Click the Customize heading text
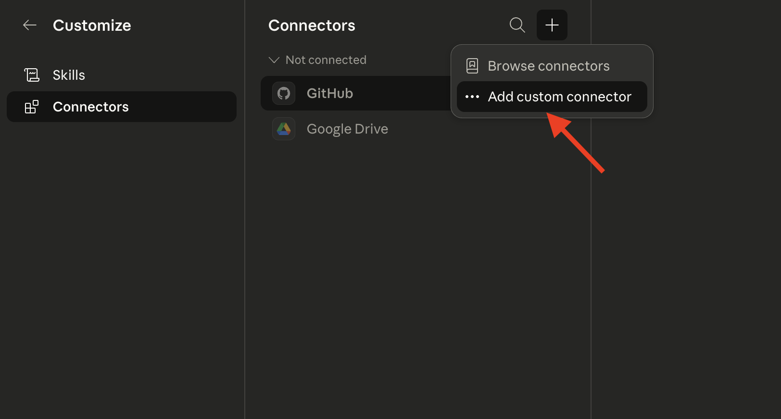This screenshot has height=419, width=781. (92, 25)
